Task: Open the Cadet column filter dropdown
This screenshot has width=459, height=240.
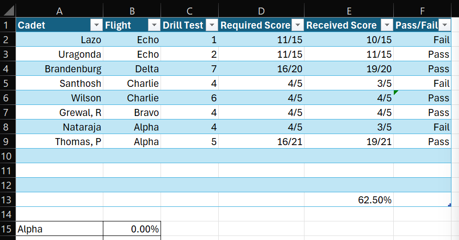Action: (x=96, y=25)
